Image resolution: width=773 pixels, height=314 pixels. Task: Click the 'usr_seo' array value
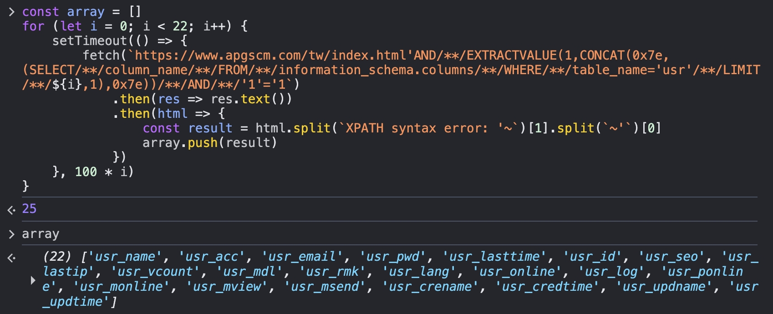pos(672,257)
